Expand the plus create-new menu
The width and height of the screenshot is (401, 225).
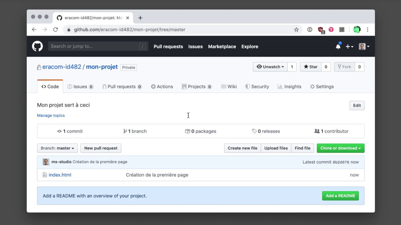pyautogui.click(x=349, y=47)
